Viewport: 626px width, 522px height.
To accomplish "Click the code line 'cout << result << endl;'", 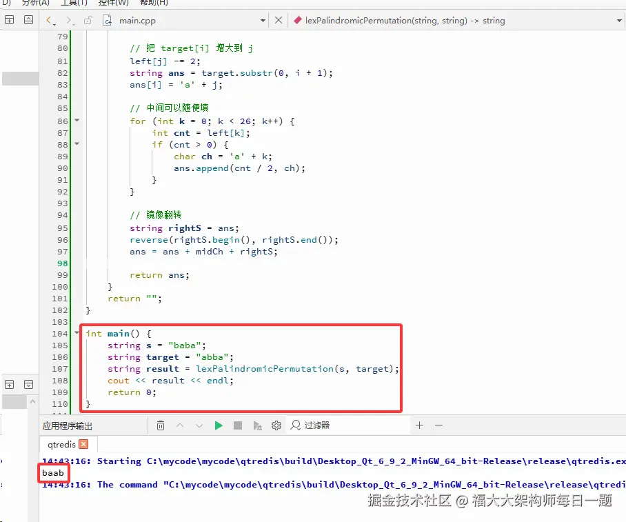I will (x=170, y=381).
